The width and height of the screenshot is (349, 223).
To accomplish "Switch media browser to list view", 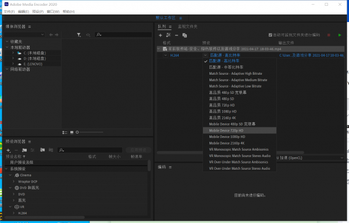I will coord(65,132).
